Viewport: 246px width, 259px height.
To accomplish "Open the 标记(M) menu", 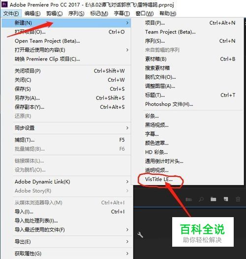I will click(x=99, y=13).
